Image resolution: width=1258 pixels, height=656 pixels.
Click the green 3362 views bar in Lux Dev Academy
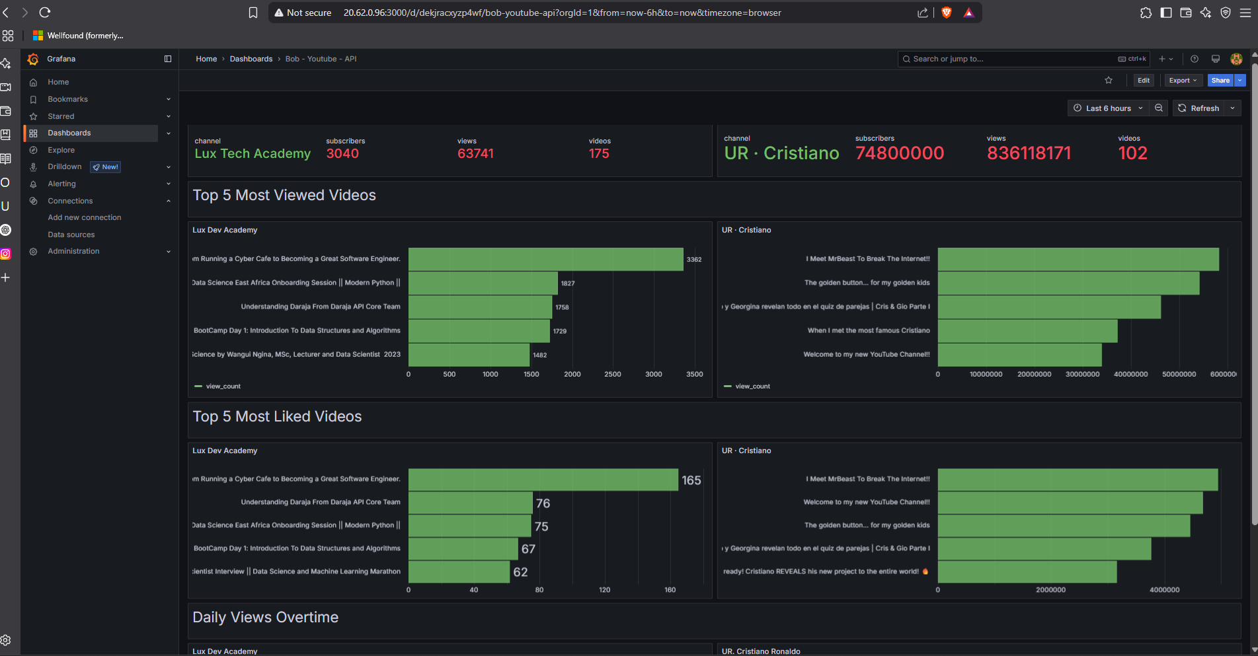(x=545, y=259)
